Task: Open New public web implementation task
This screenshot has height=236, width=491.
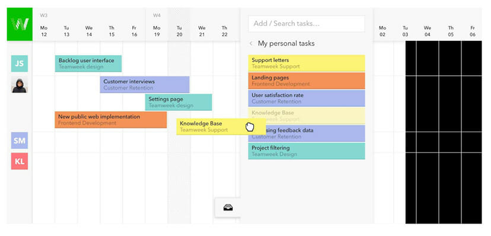Action: [111, 120]
